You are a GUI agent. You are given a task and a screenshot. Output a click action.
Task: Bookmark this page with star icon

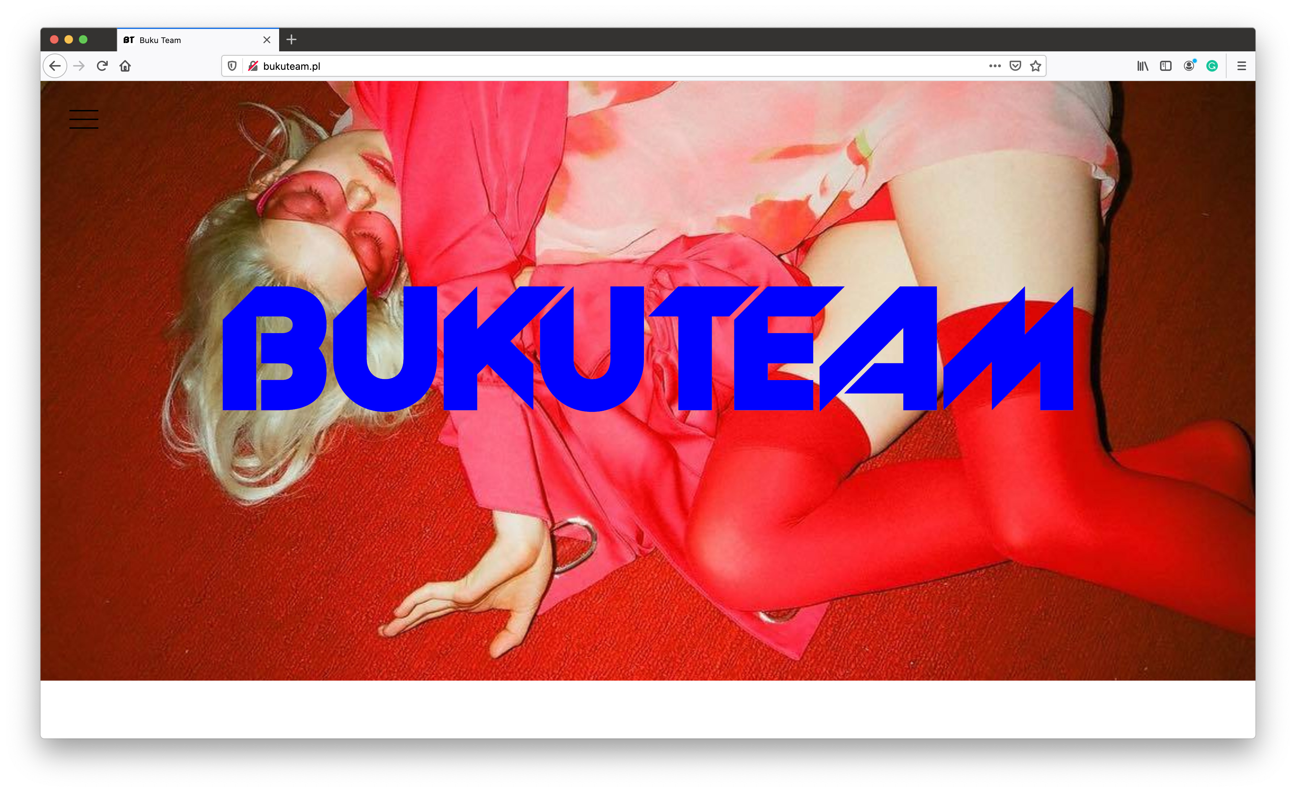pyautogui.click(x=1036, y=66)
